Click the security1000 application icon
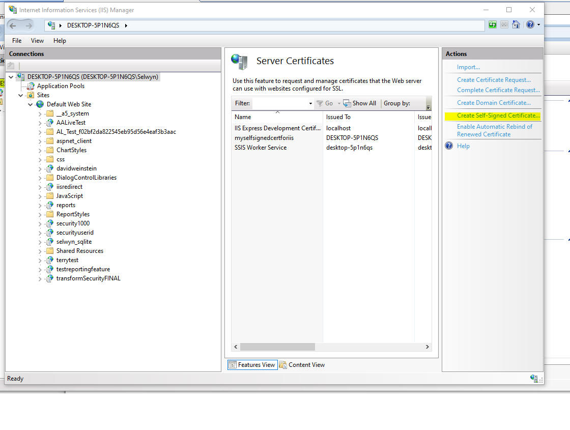This screenshot has height=430, width=570. pos(49,223)
